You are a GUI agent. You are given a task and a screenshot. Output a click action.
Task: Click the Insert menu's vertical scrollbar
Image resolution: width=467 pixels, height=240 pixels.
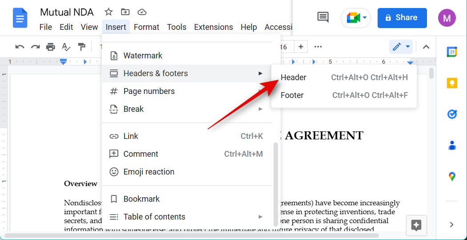pos(276,183)
